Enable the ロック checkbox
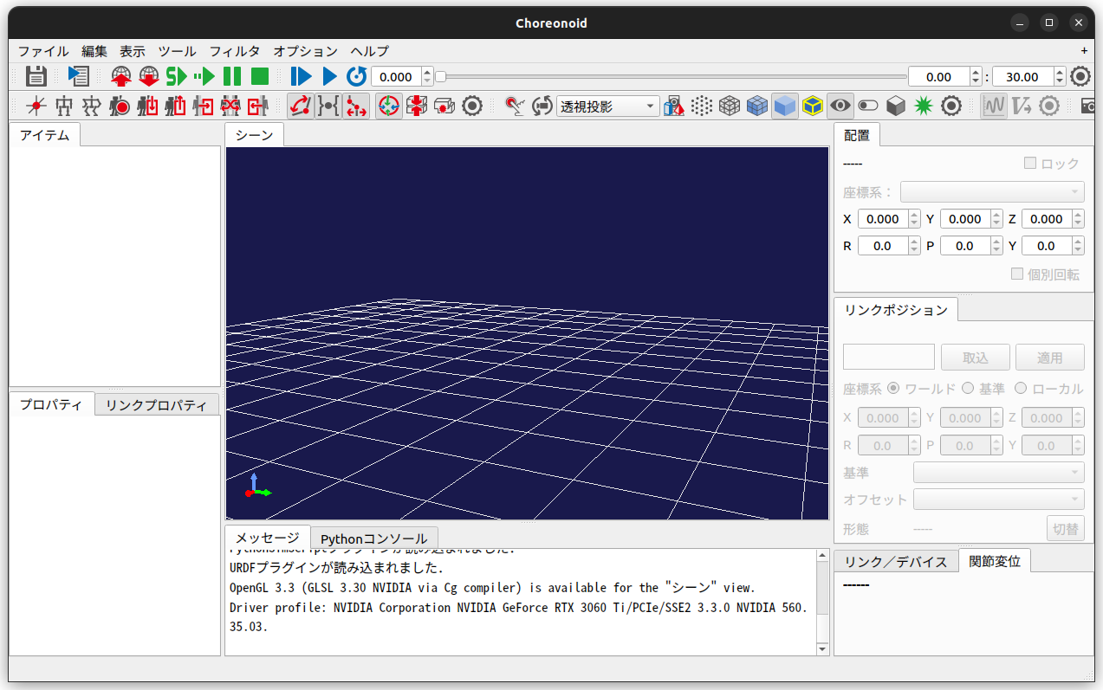This screenshot has height=690, width=1103. [1030, 164]
